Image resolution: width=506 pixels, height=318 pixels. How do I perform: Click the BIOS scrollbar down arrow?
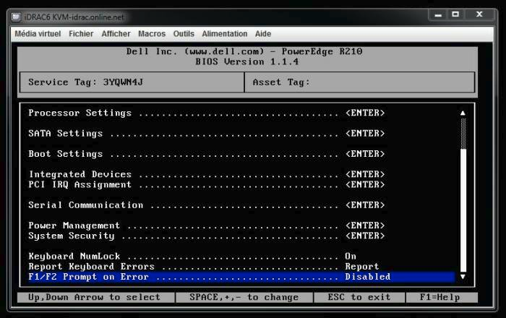(x=463, y=277)
